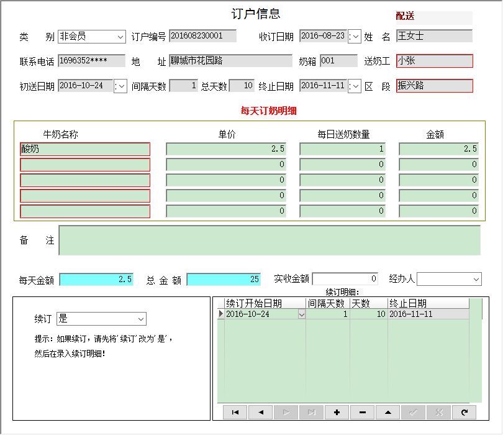This screenshot has width=503, height=435.
Task: Open the 初送日期 date dropdown
Action: [120, 86]
